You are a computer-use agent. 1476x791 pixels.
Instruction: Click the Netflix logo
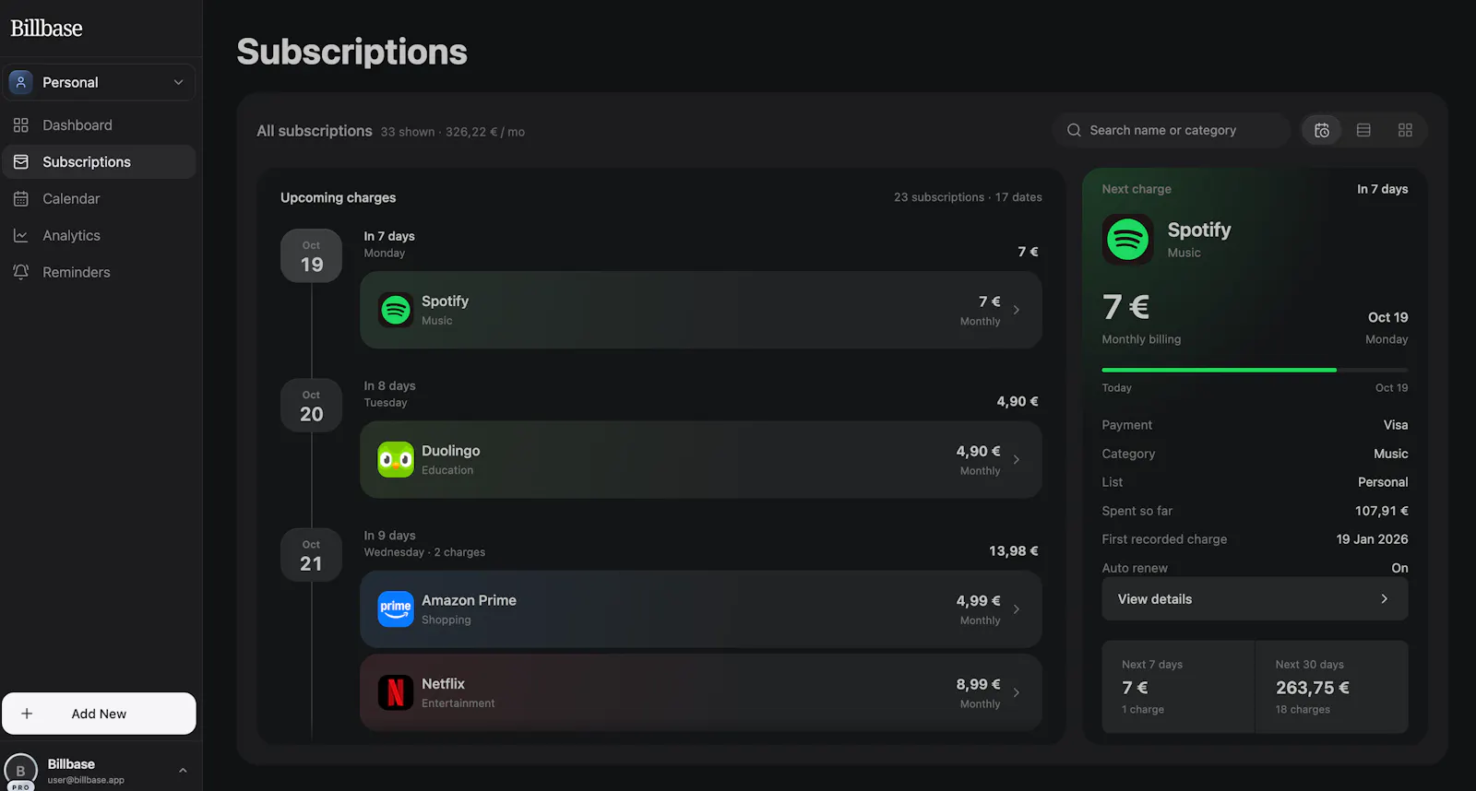[396, 692]
